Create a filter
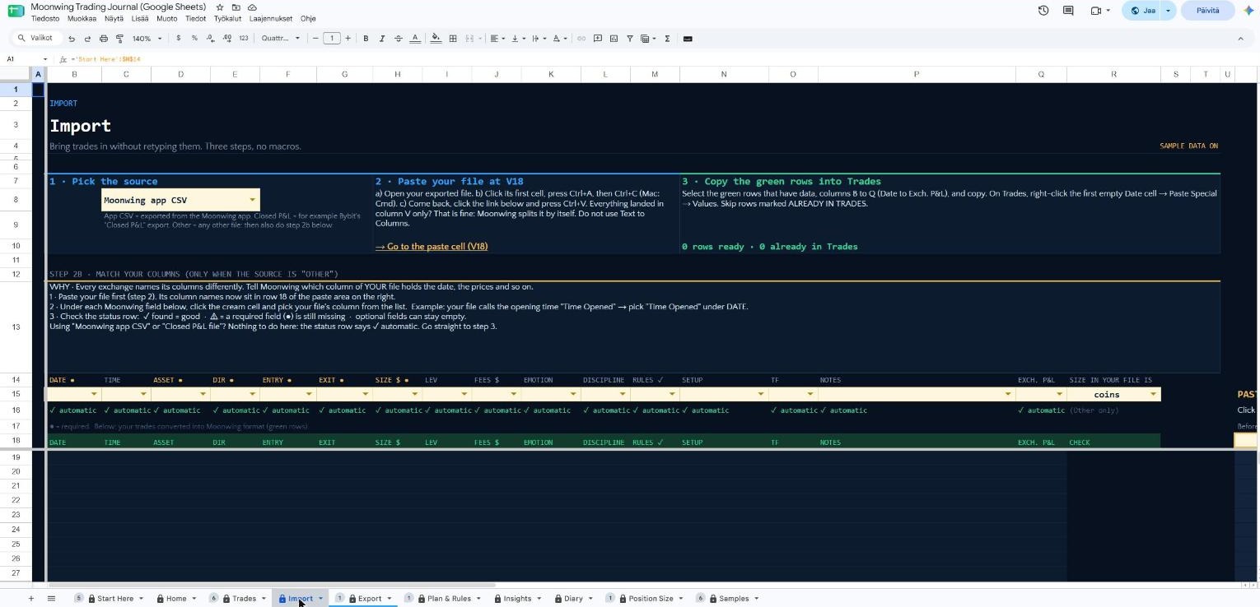 [630, 39]
